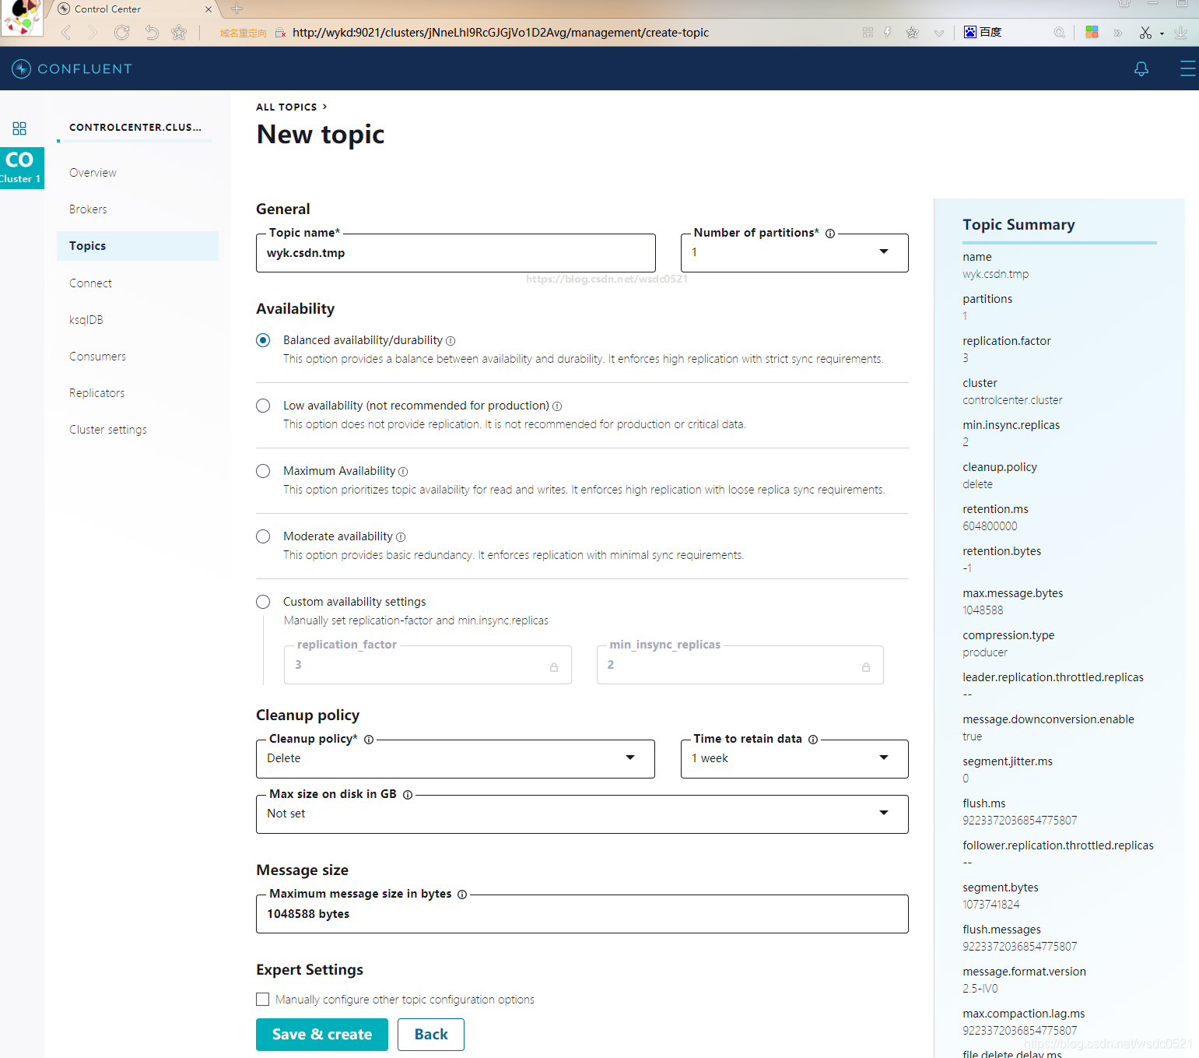
Task: Click the CONTROLCENTER.CLUS... cluster name
Action: pyautogui.click(x=135, y=127)
